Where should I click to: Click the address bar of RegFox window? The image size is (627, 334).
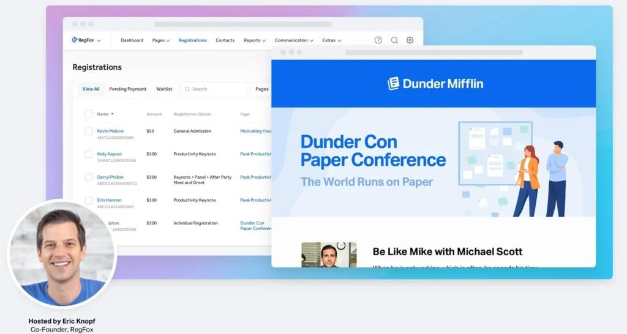click(243, 24)
